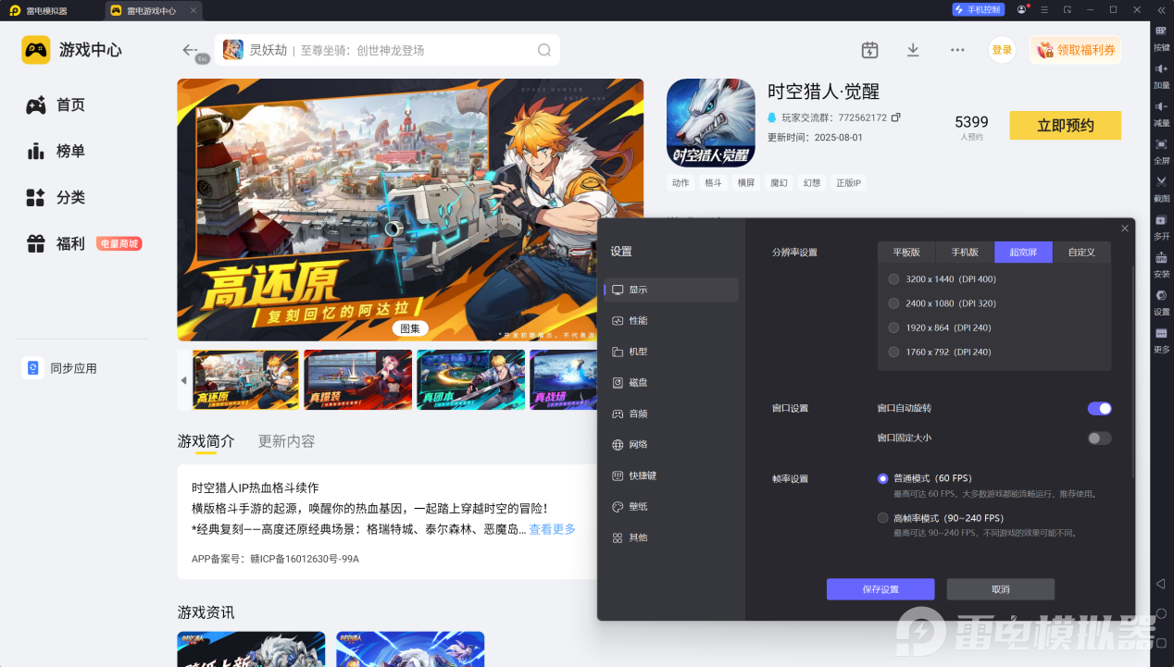
Task: Open the downloads arrow icon
Action: pyautogui.click(x=913, y=50)
